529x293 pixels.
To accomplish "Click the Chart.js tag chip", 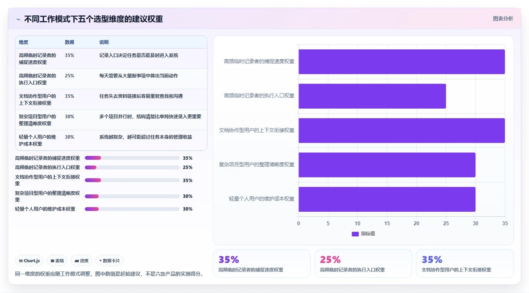I will coord(30,261).
